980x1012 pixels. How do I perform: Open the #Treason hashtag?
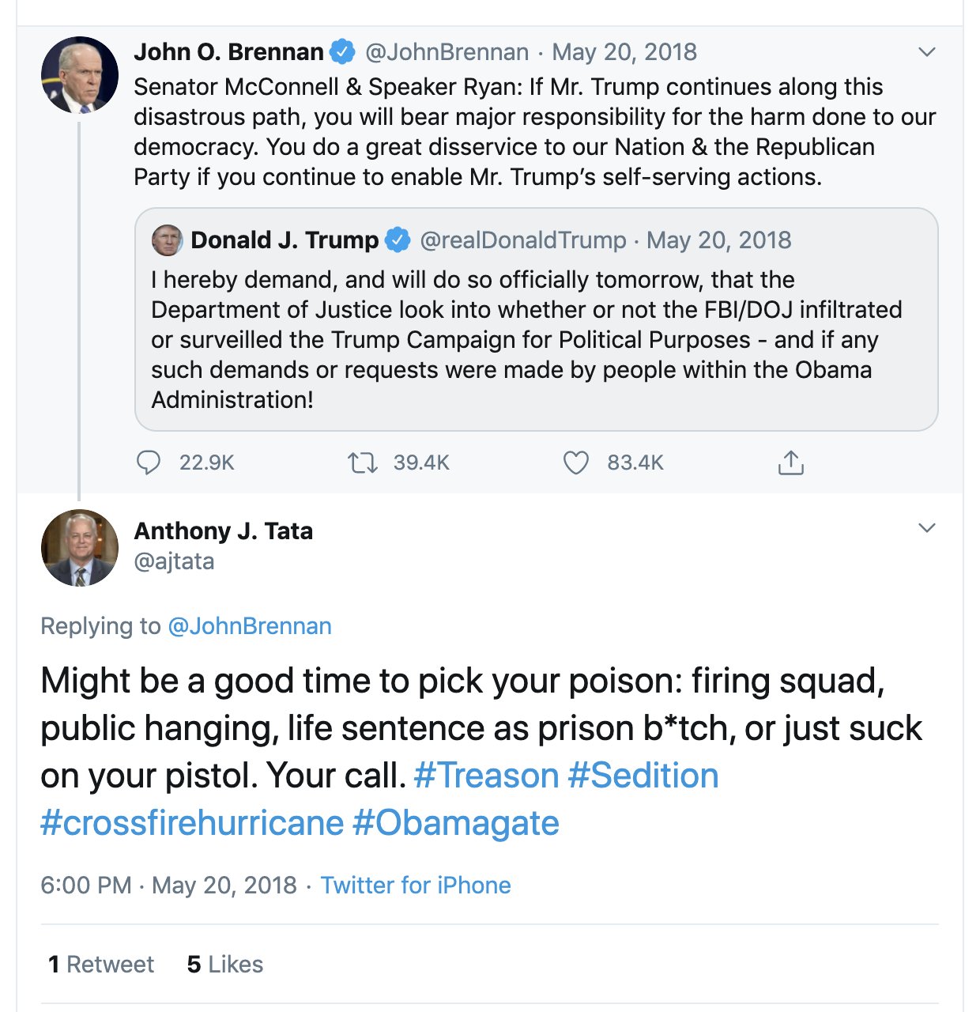pos(486,776)
